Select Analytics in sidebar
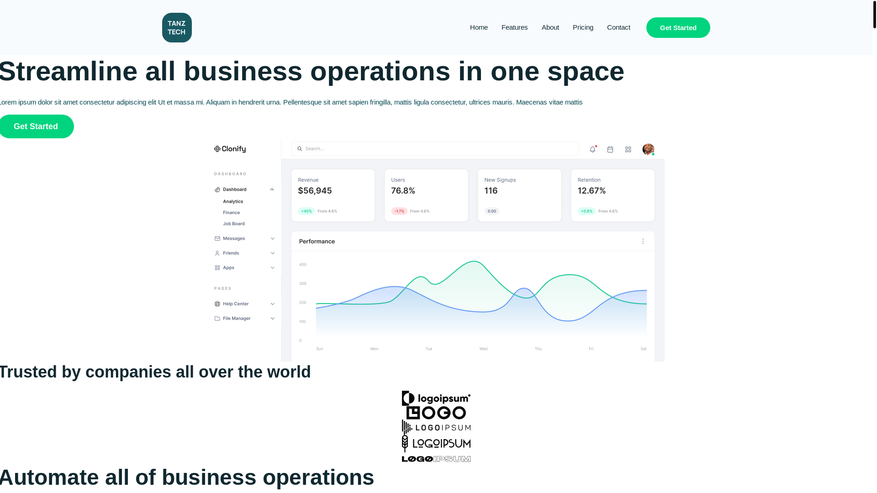 [x=233, y=201]
